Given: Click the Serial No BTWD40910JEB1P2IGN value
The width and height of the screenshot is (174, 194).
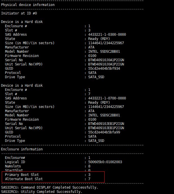Looking at the screenshot, I should tap(106, 124).
